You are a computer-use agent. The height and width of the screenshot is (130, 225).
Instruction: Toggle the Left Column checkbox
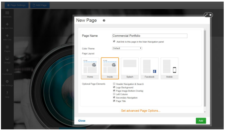pos(114,94)
